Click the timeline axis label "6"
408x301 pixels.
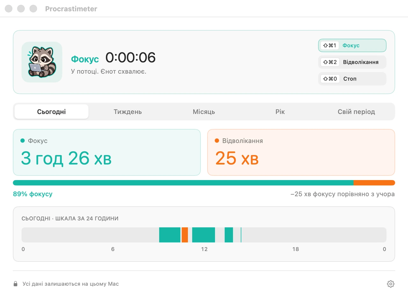tap(113, 249)
